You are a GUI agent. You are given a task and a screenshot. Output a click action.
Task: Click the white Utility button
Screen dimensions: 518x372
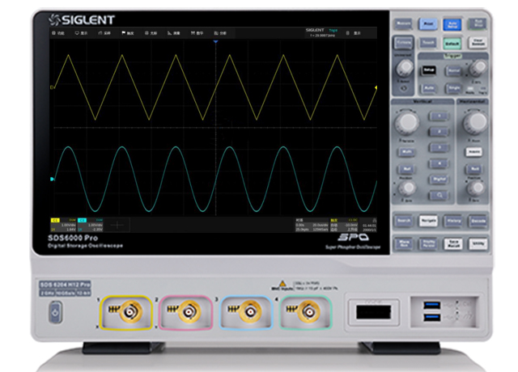click(478, 244)
